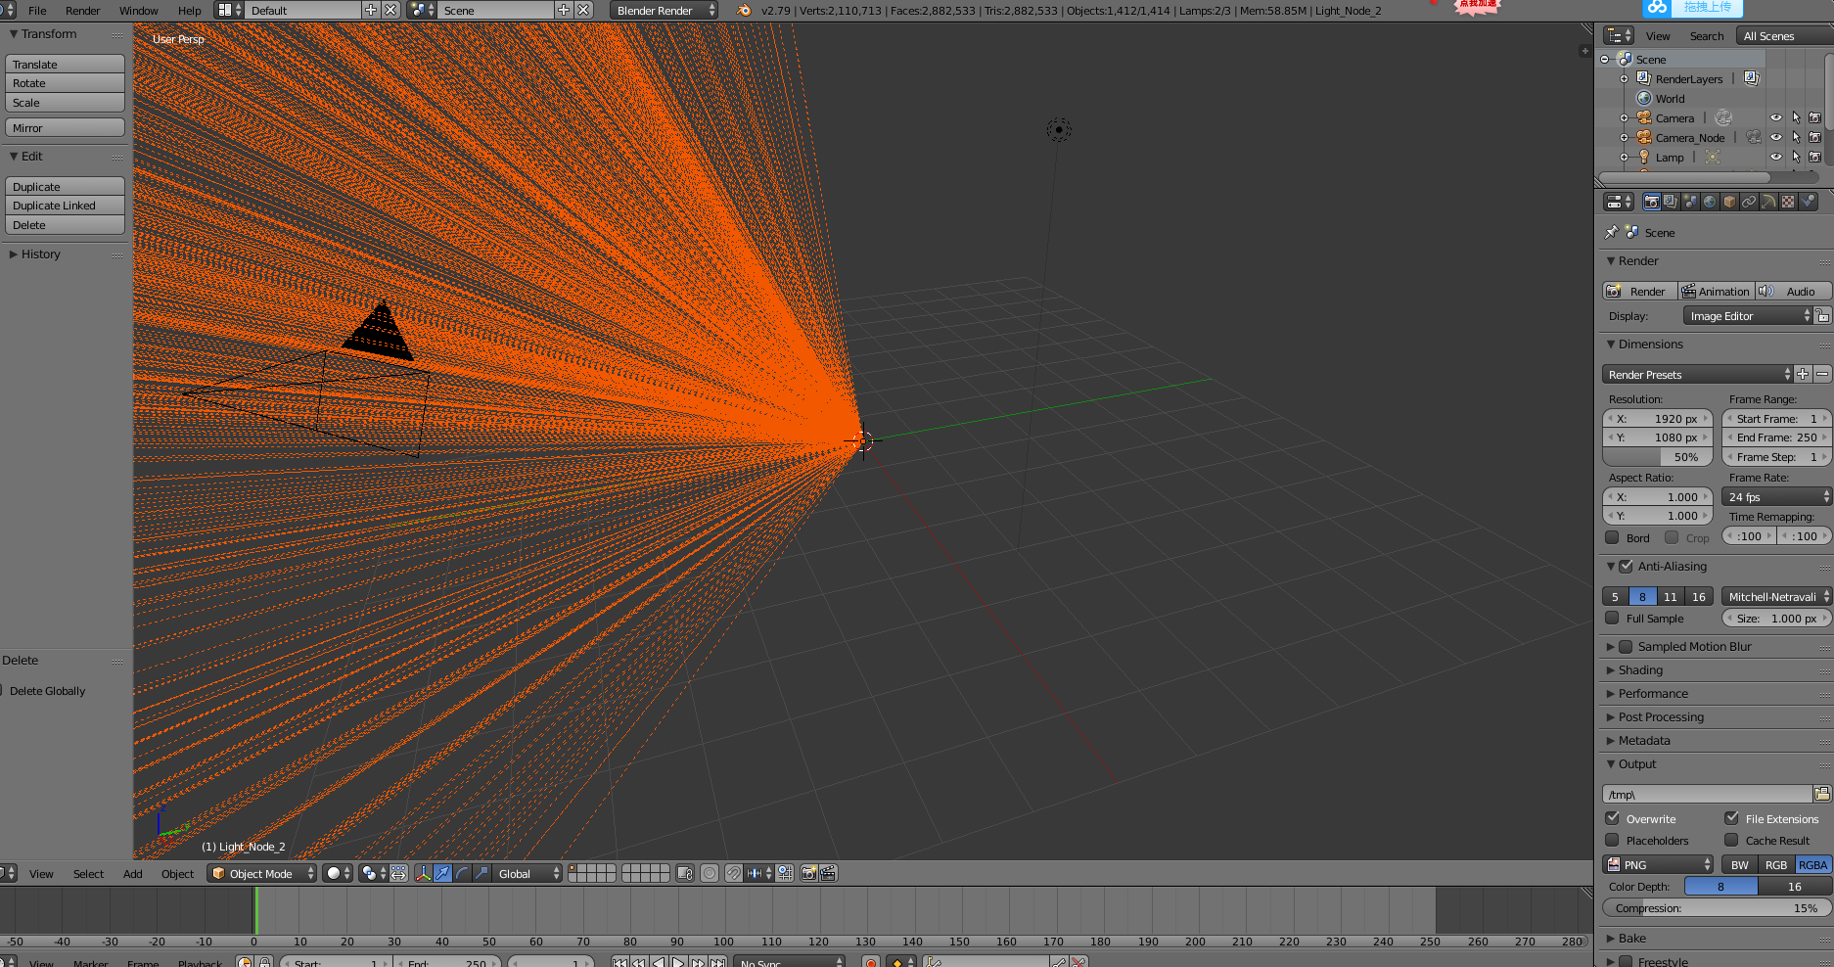Click the Mirror button
Viewport: 1834px width, 967px height.
tap(65, 127)
